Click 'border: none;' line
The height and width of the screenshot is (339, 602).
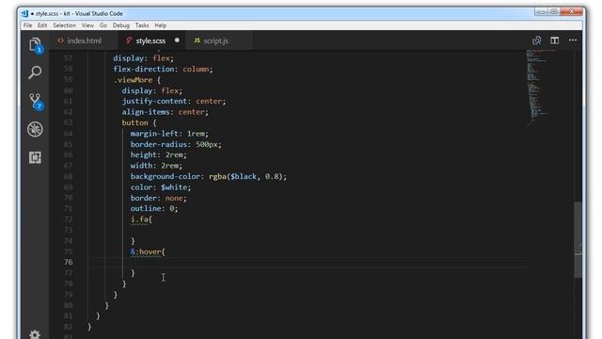pos(159,198)
